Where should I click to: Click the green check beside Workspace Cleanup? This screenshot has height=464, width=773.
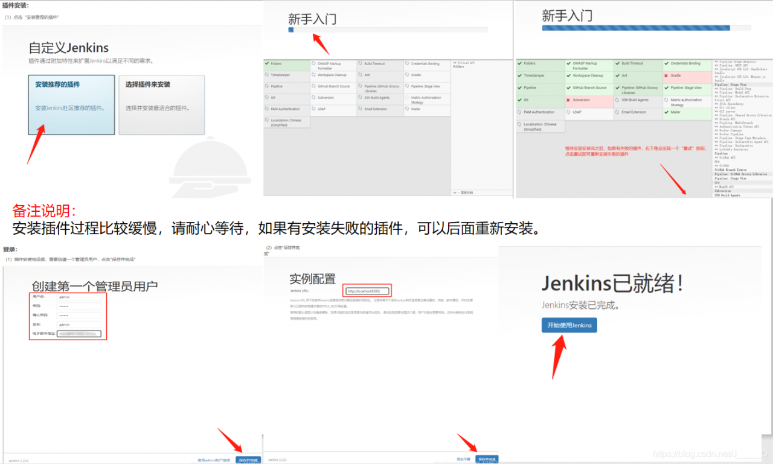pyautogui.click(x=569, y=75)
